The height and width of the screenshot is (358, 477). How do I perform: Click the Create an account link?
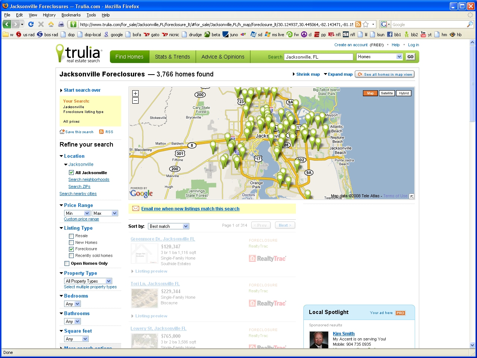pyautogui.click(x=351, y=45)
